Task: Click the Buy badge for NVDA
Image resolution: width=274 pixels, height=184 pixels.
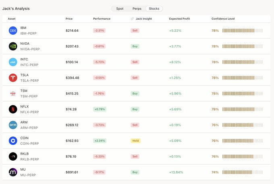Action: (135, 46)
